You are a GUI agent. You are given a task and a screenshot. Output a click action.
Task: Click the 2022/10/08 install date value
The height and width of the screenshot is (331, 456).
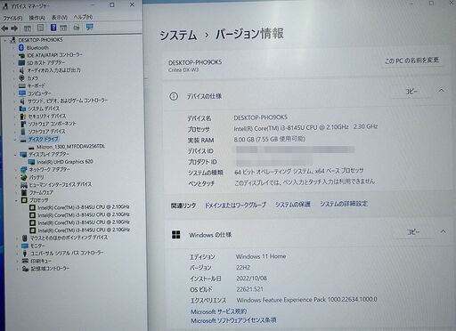(251, 279)
